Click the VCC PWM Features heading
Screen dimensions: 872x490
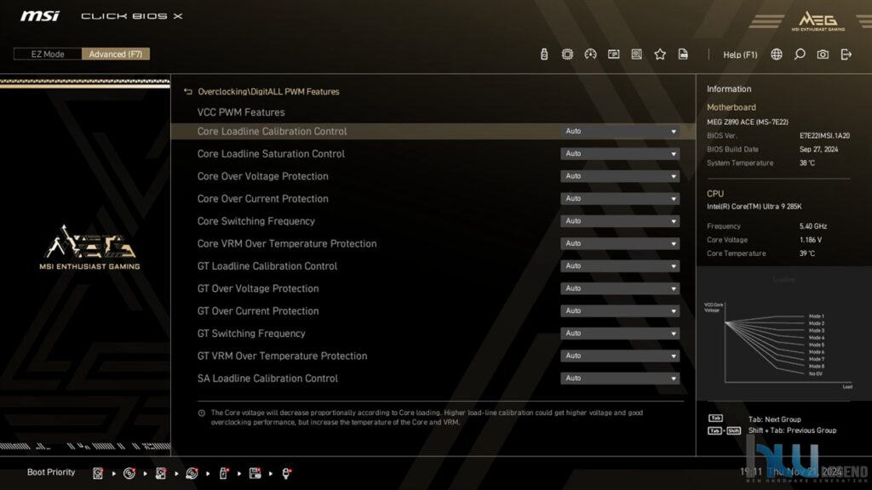(x=241, y=112)
